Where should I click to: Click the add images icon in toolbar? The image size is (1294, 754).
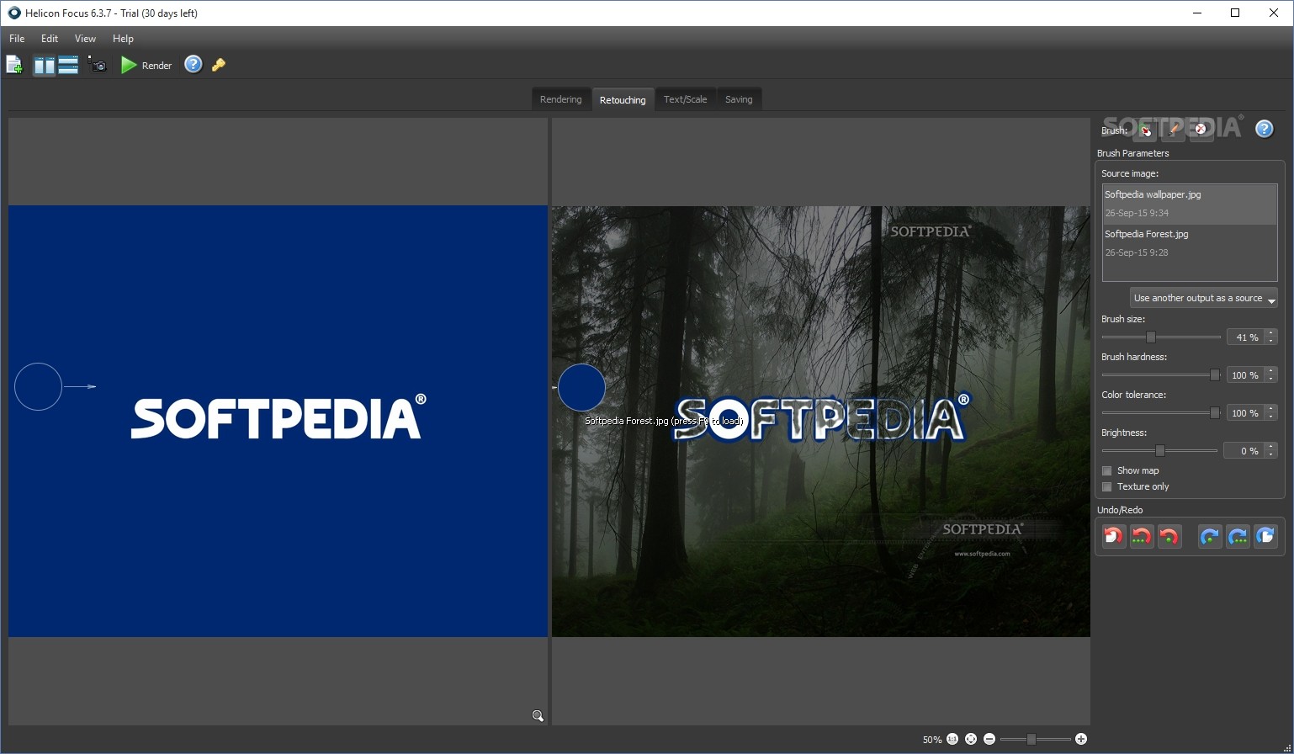[x=14, y=65]
